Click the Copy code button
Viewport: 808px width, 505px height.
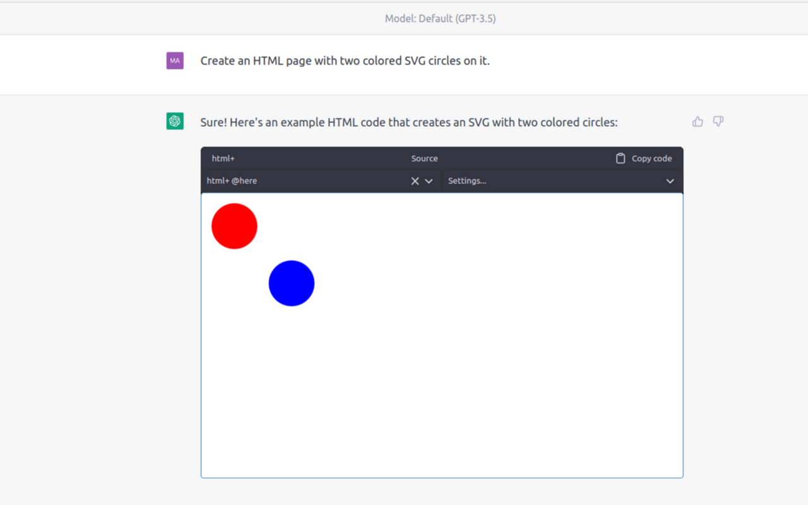pos(644,158)
